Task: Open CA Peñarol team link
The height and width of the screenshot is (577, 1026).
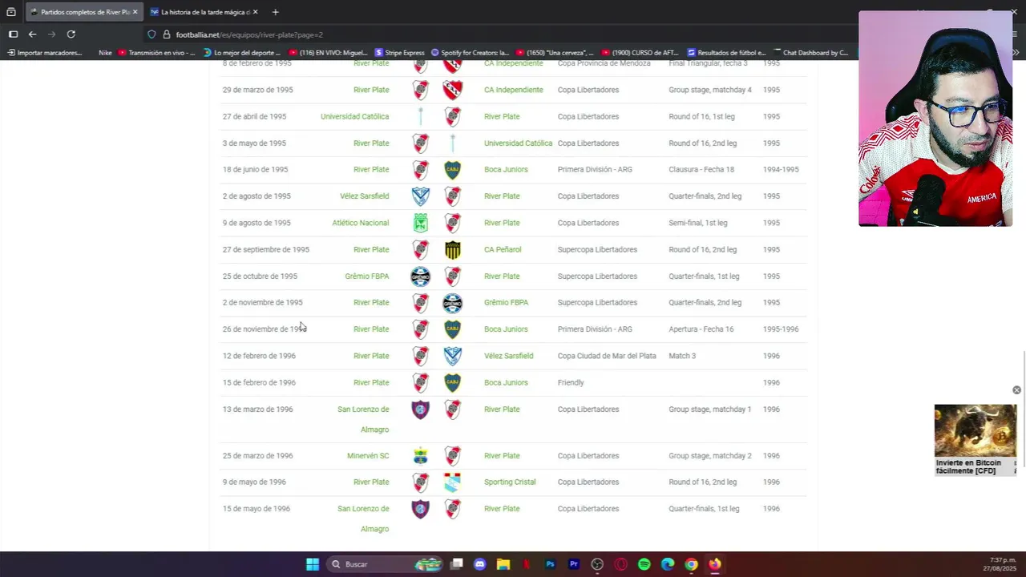Action: click(503, 249)
